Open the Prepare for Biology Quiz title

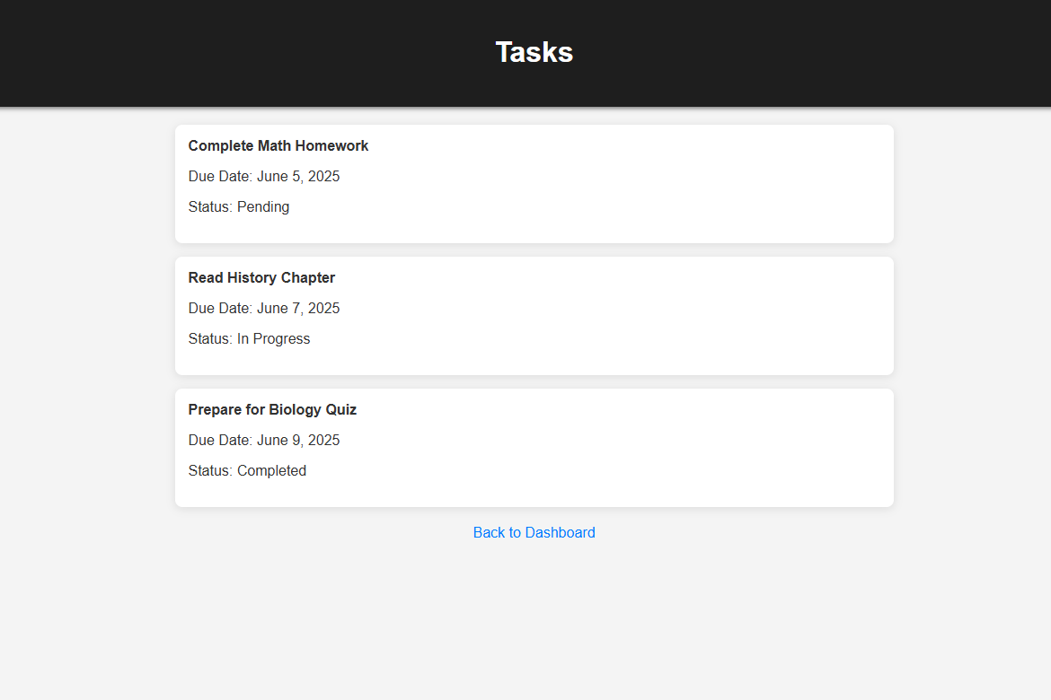coord(272,409)
